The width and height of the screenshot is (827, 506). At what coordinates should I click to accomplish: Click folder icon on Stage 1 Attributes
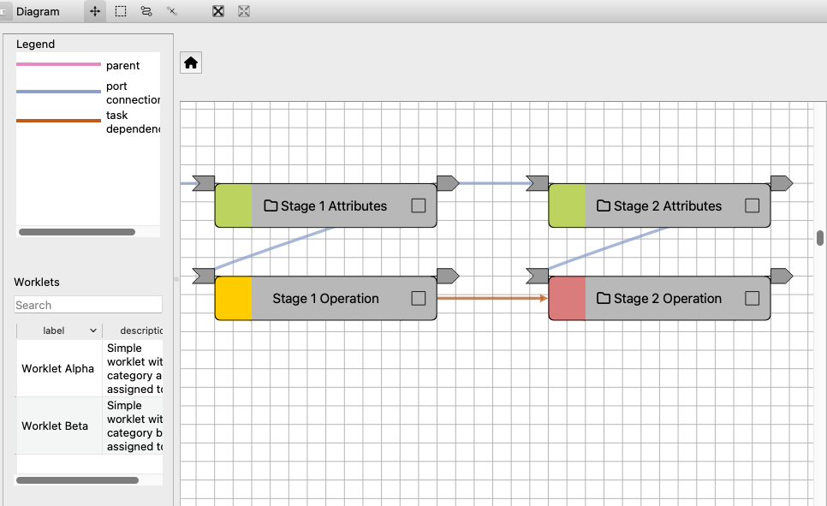[x=271, y=205]
